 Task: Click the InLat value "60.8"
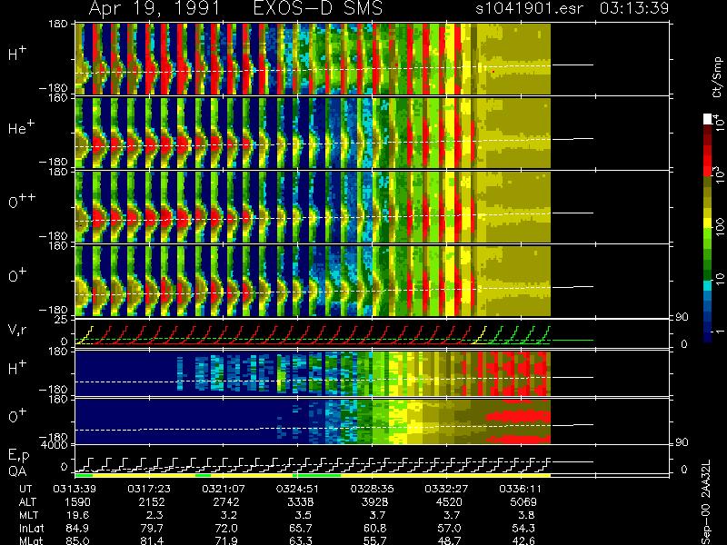pos(375,529)
